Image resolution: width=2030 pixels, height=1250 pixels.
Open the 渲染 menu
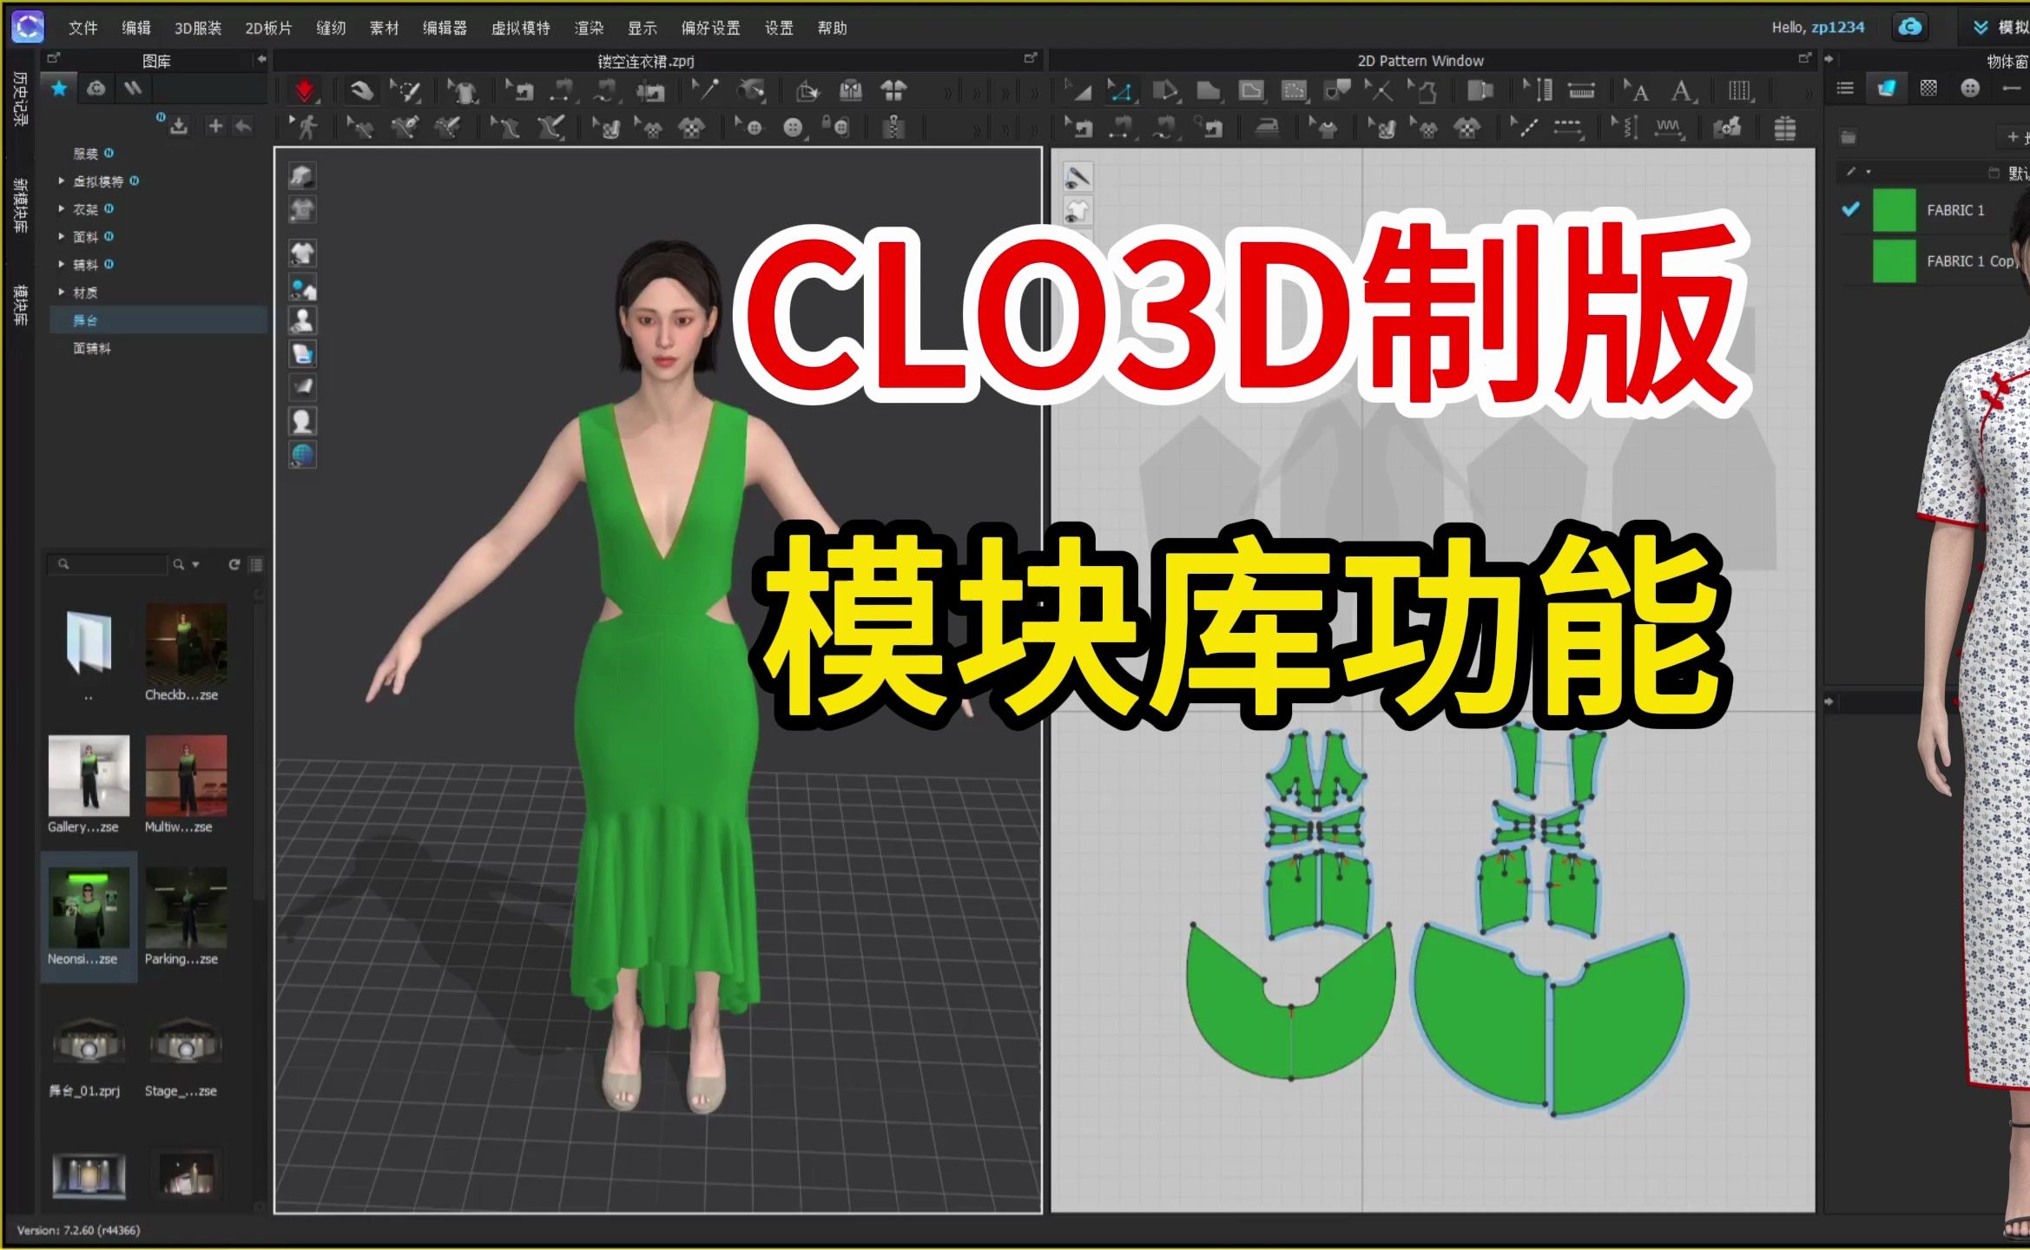pos(589,28)
